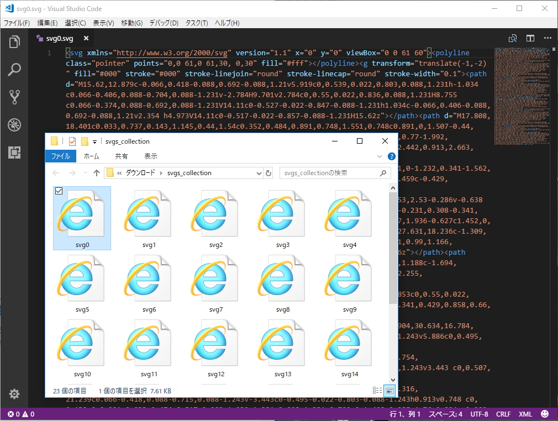Split the editor using the split icon
The height and width of the screenshot is (421, 558).
(x=531, y=38)
